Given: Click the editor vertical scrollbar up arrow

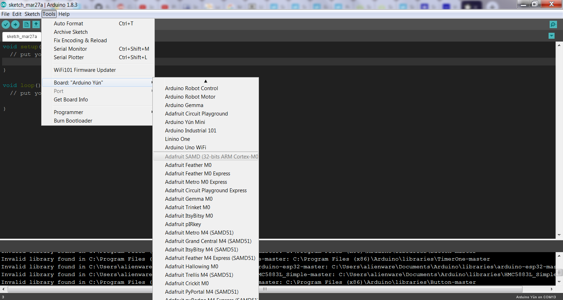Looking at the screenshot, I should [x=559, y=45].
